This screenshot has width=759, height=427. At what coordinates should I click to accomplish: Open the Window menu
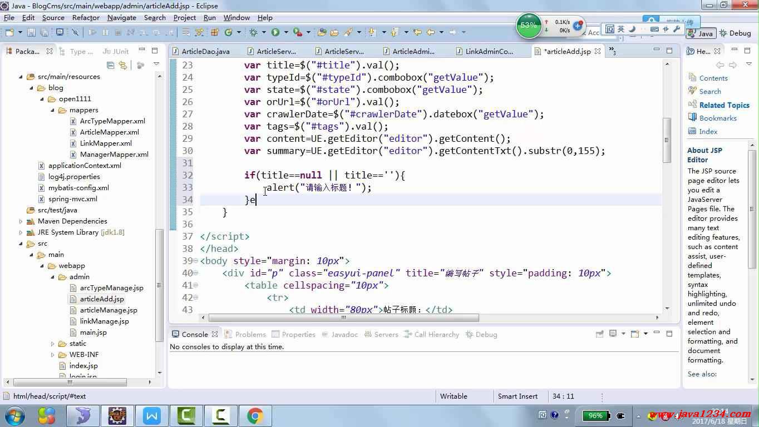pyautogui.click(x=236, y=18)
